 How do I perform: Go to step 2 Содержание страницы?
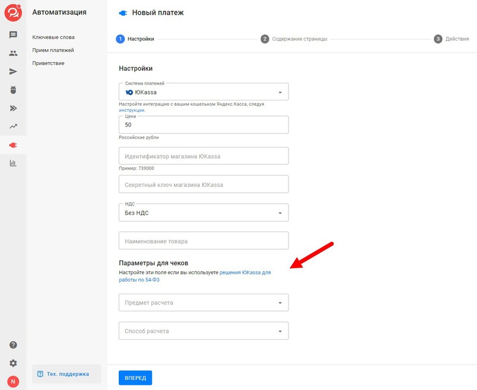point(294,39)
